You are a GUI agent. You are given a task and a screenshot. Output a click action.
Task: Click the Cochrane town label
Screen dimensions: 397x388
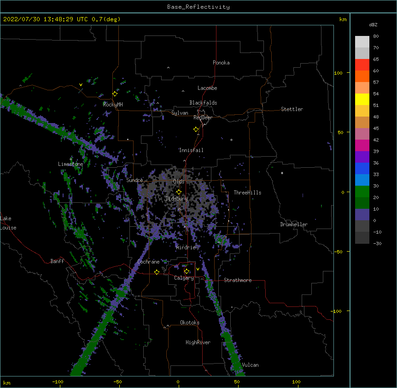point(148,262)
